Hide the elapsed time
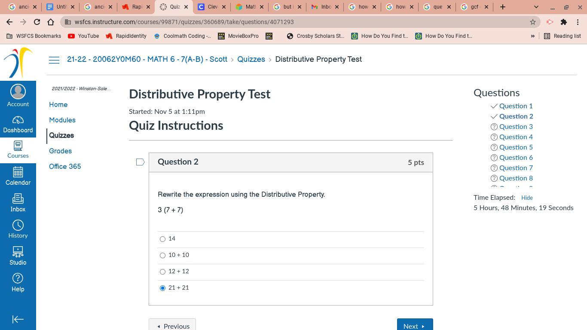587x330 pixels. click(x=527, y=198)
